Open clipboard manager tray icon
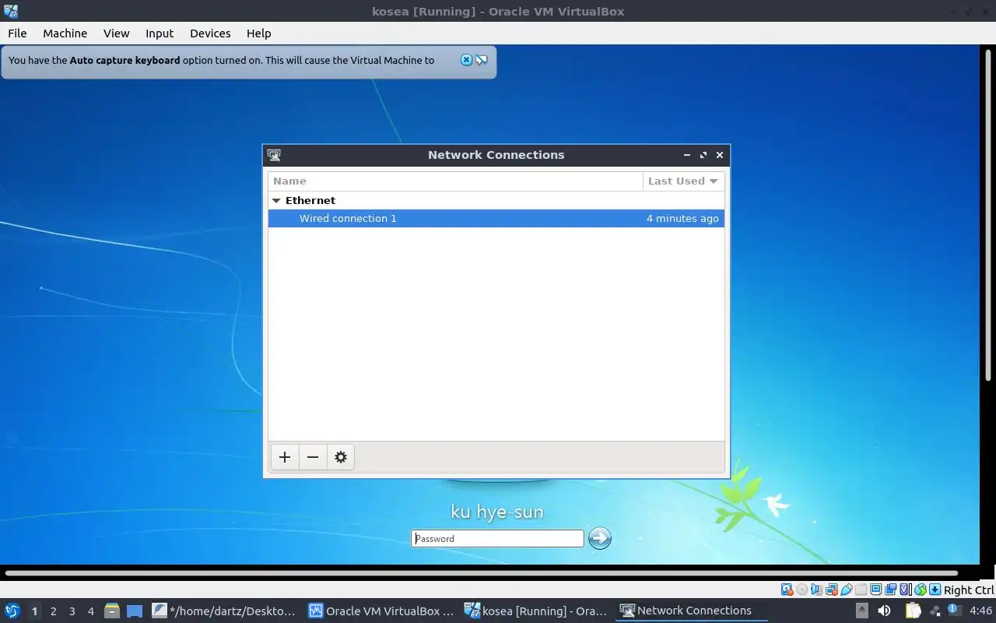Image resolution: width=996 pixels, height=623 pixels. pos(913,611)
